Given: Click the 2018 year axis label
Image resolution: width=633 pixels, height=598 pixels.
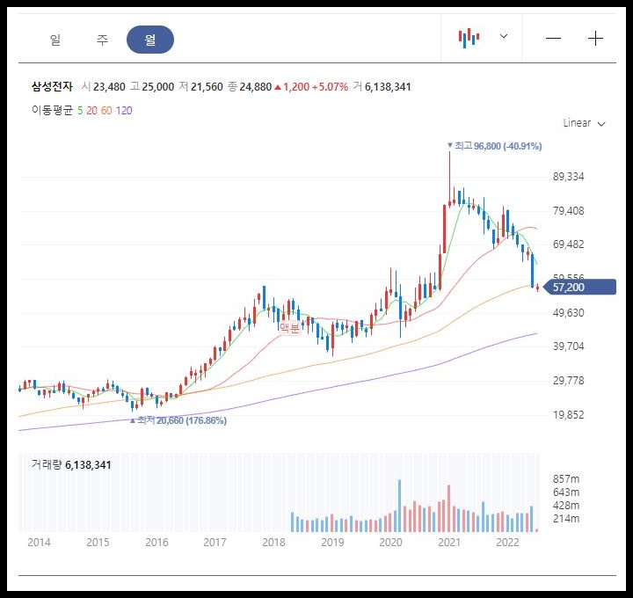Looking at the screenshot, I should pos(273,543).
